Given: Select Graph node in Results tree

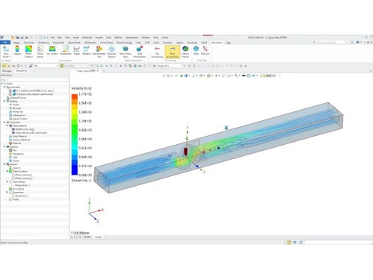Looking at the screenshot, I should 16,199.
